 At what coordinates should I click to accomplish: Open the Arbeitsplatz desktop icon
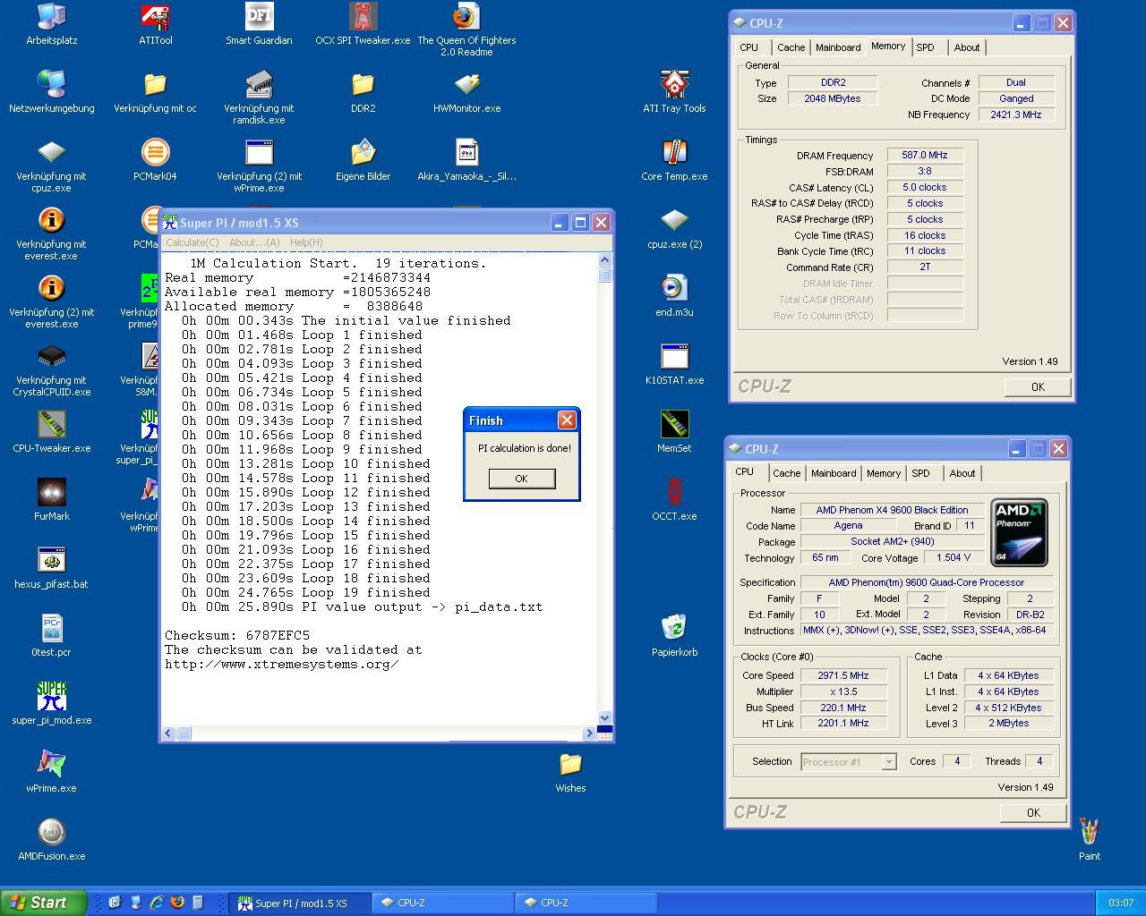[x=51, y=24]
